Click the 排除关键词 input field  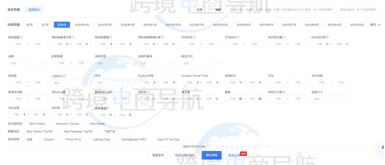click(359, 9)
